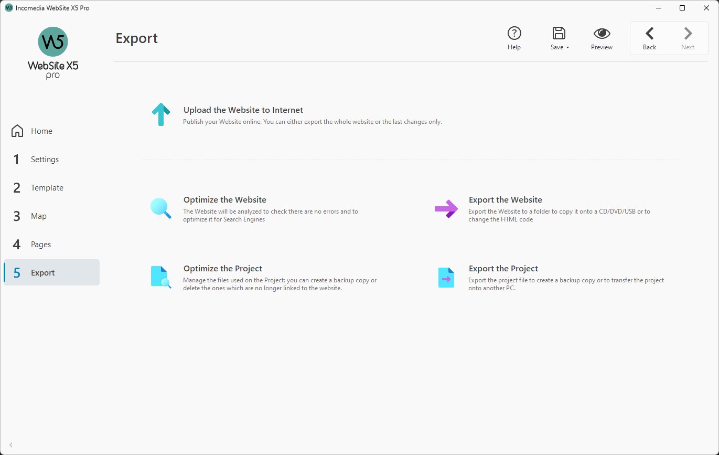Go to step 1 Settings

click(x=45, y=159)
